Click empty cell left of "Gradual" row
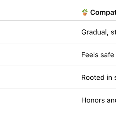116x113 pixels. tap(40, 32)
